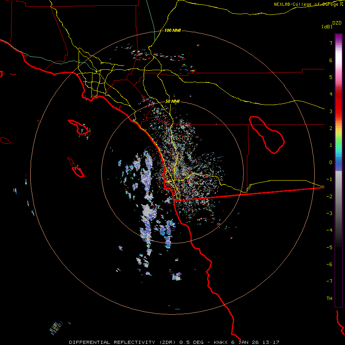
Task: Click the 100 NMI range ring label
Action: pos(172,30)
